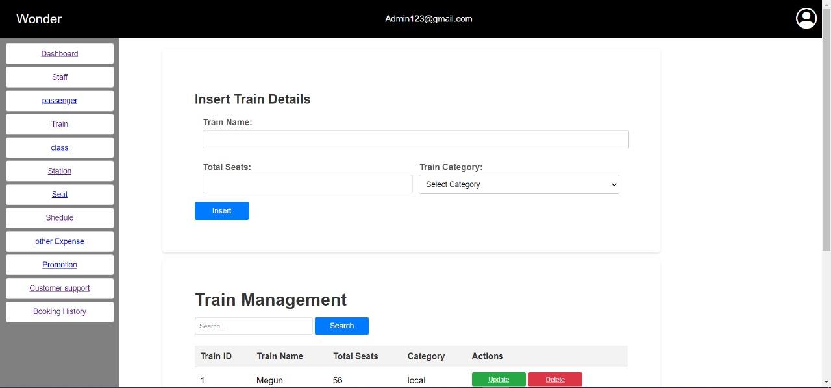Click the Train Management heading

pyautogui.click(x=271, y=300)
